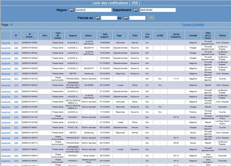Focus the Région field containing ALSACE

[94, 10]
